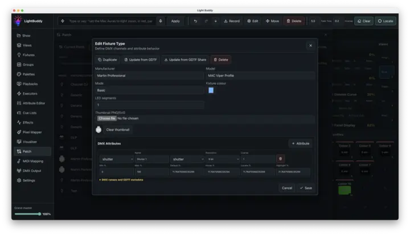Click Clear thumbnail button

coord(118,130)
